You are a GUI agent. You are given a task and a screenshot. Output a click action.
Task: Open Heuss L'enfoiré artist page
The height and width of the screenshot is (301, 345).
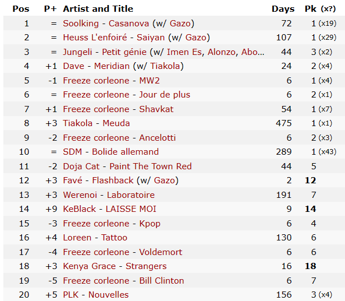coord(95,38)
